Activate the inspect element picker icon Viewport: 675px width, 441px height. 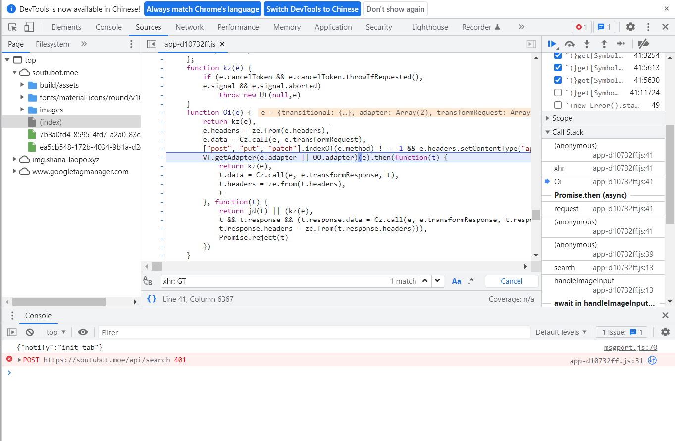[13, 27]
